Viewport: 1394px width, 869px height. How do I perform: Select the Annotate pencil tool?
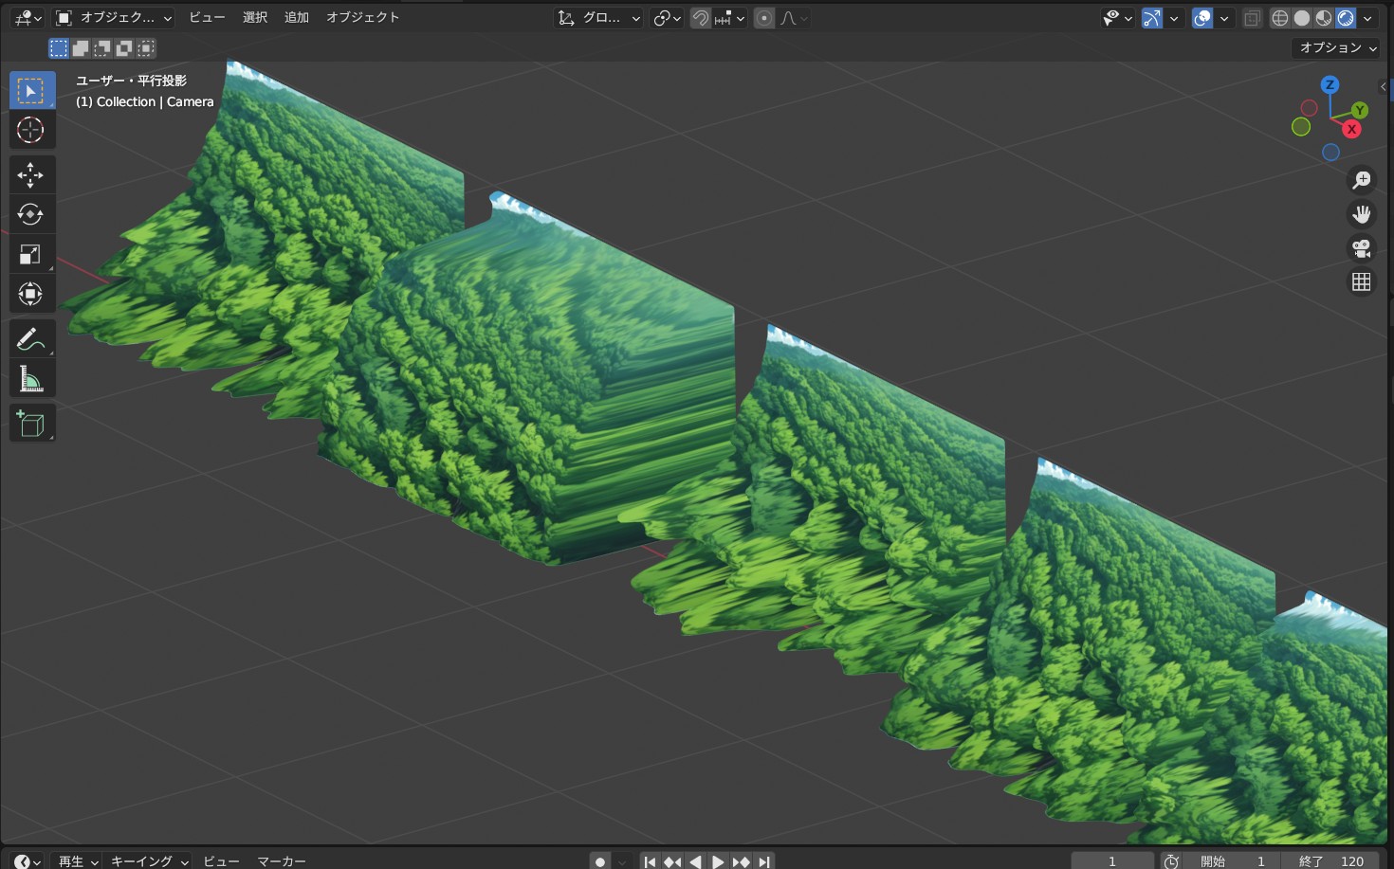click(x=30, y=338)
